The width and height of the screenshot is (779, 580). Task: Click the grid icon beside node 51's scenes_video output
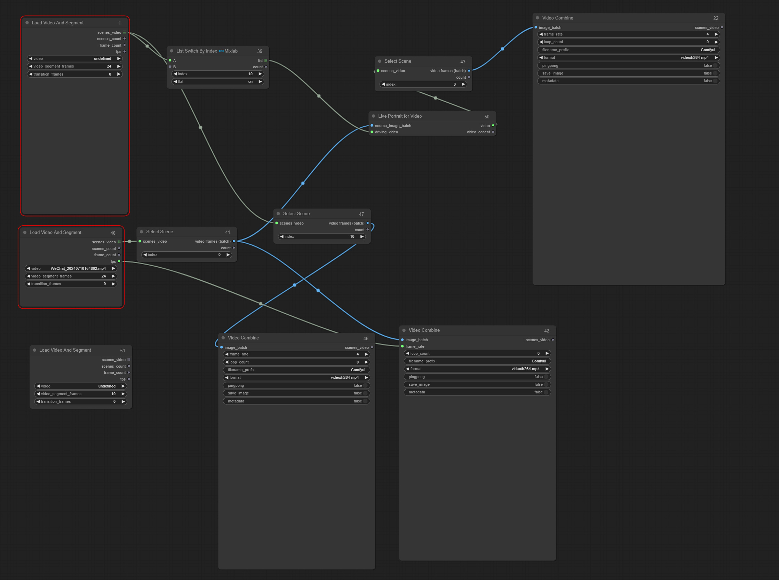point(129,360)
